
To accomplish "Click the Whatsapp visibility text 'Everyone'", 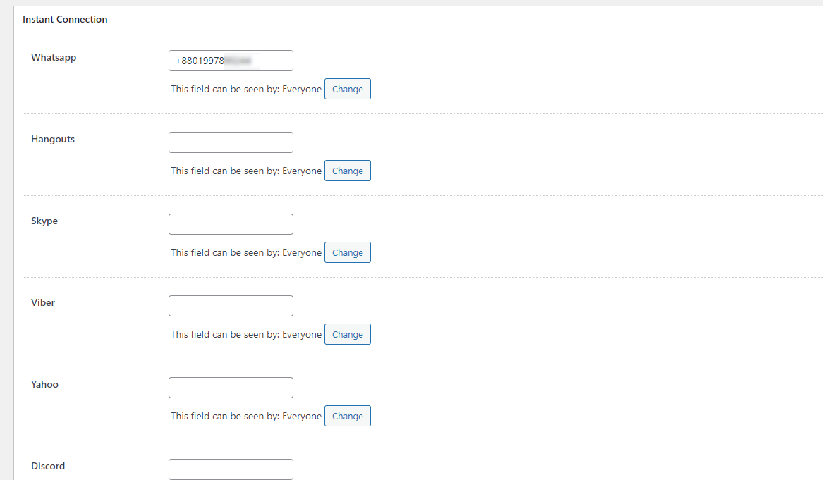I will pos(302,90).
